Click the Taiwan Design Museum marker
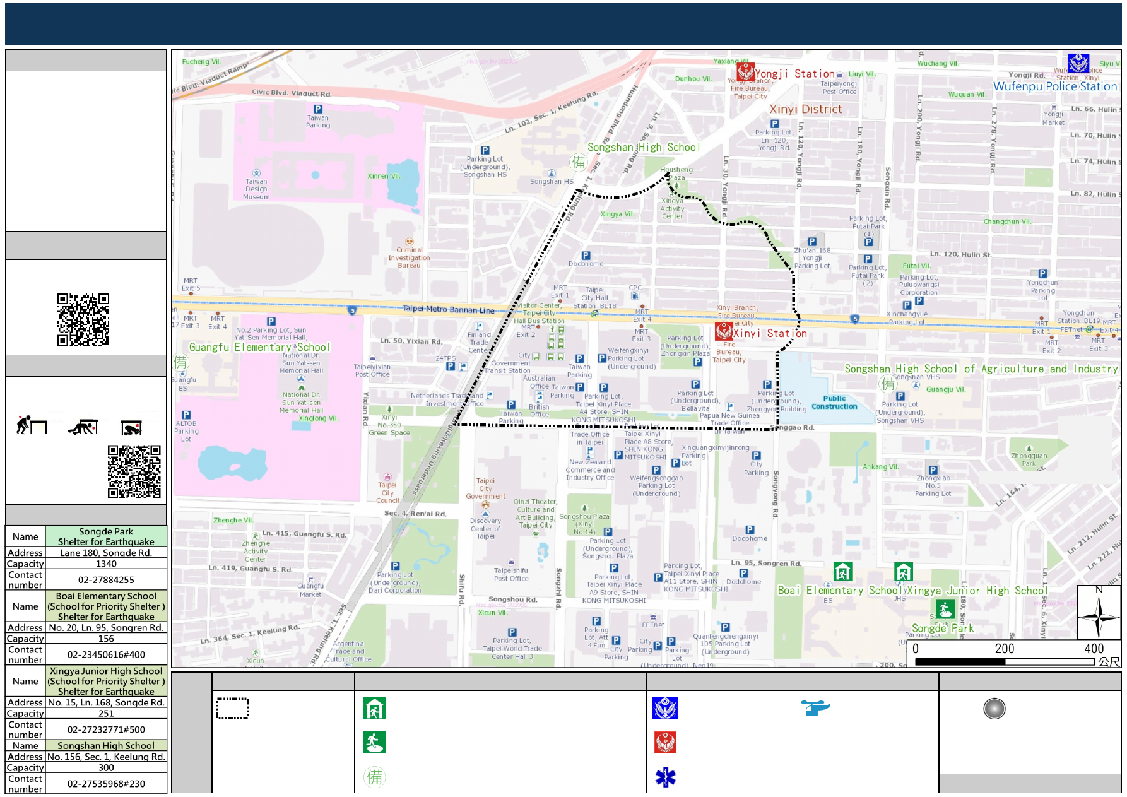 pyautogui.click(x=256, y=173)
